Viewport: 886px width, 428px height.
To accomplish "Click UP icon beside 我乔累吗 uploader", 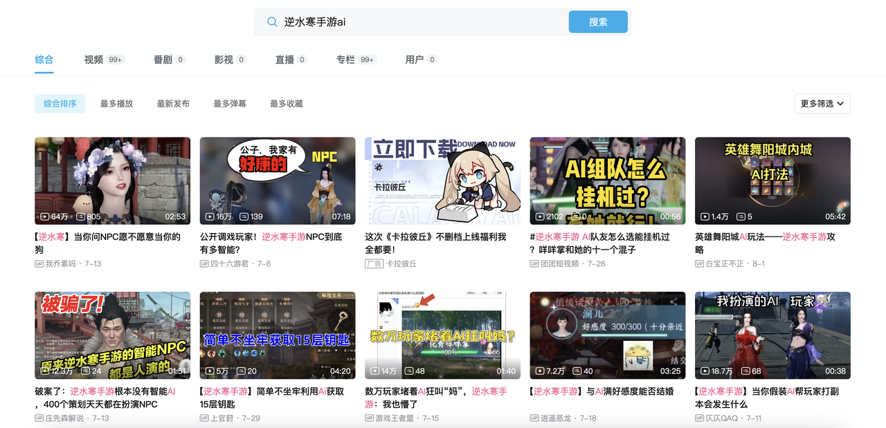I will [39, 264].
